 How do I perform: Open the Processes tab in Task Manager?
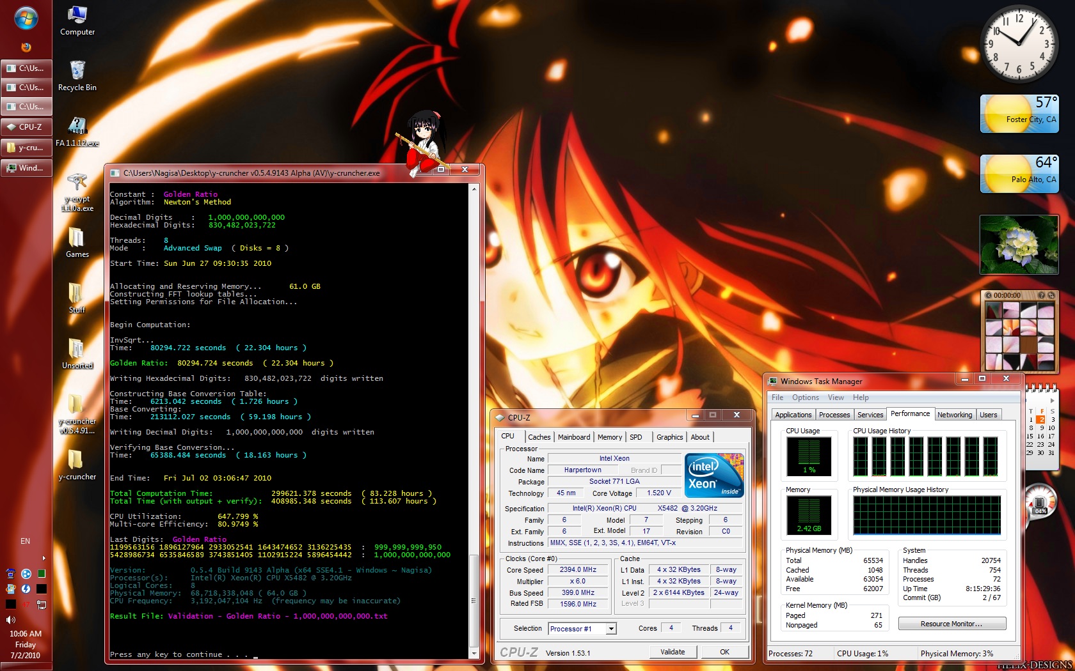coord(834,415)
